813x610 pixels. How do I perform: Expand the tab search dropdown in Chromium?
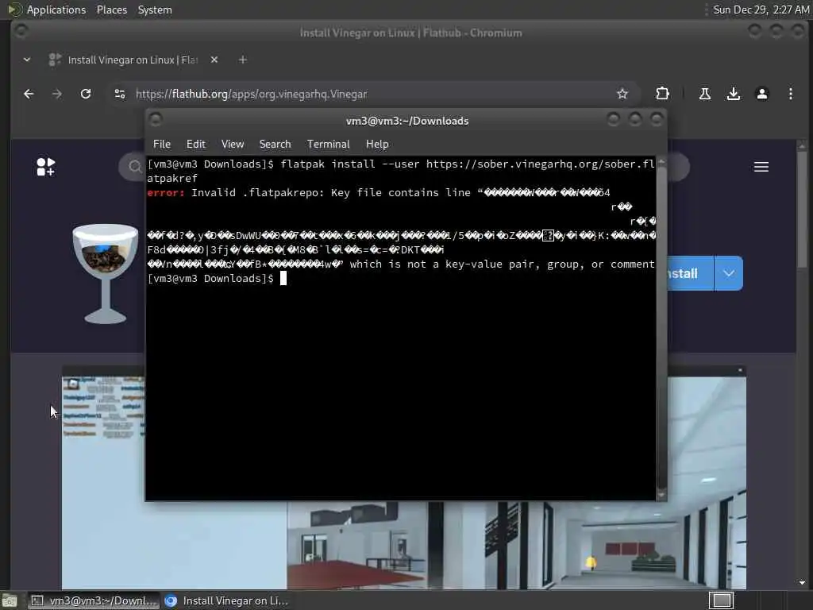pos(27,60)
